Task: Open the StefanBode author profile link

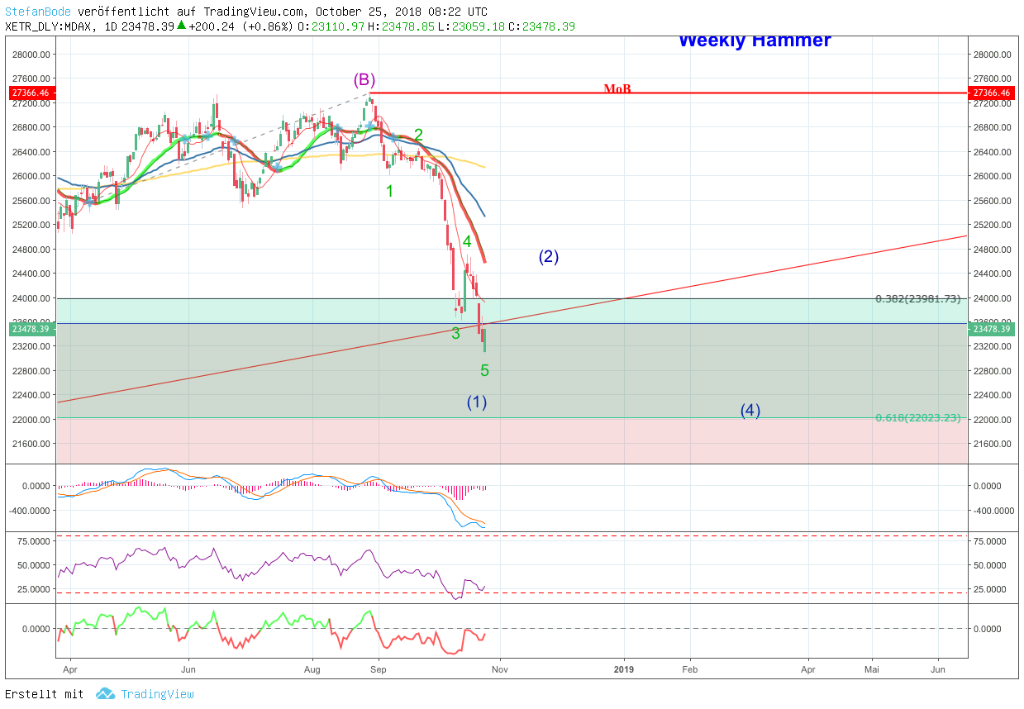Action: click(x=38, y=12)
